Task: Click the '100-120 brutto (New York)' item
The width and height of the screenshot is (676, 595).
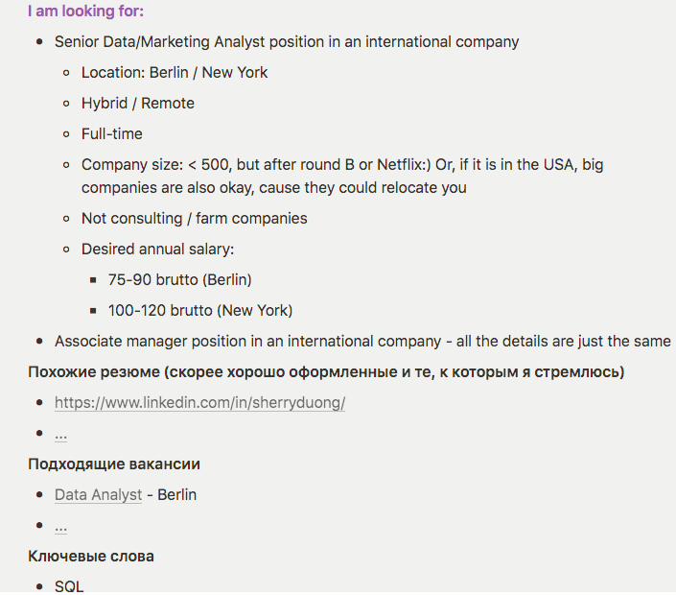Action: (x=200, y=310)
